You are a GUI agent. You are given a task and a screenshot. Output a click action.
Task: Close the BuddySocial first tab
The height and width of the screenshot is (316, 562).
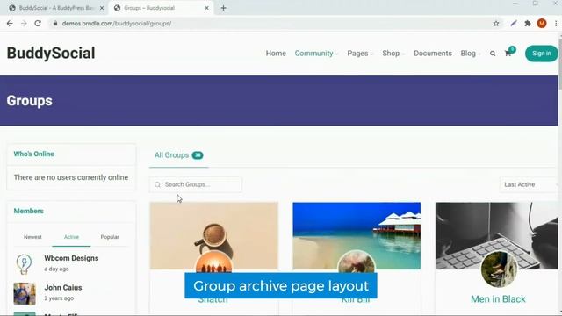(x=102, y=8)
